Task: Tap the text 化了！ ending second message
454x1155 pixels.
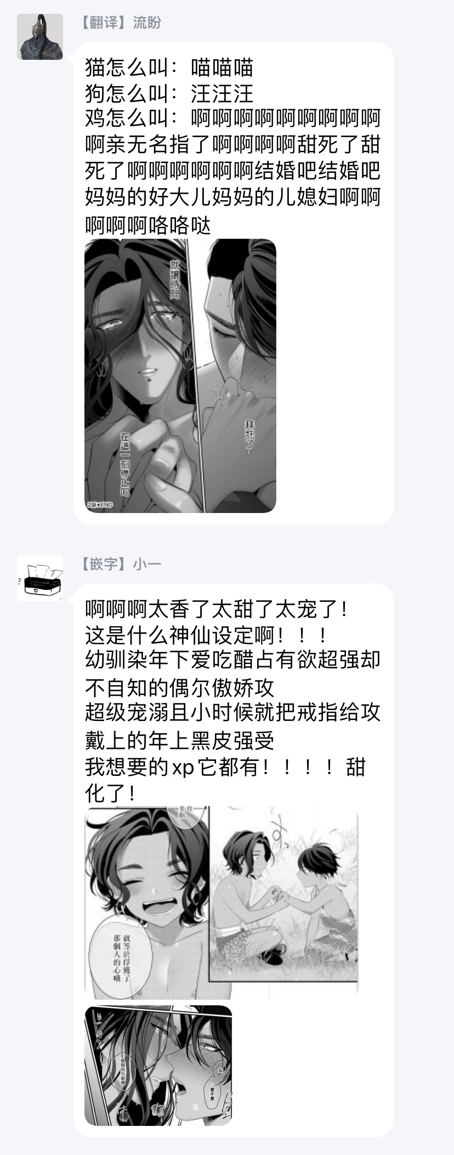Action: 111,793
